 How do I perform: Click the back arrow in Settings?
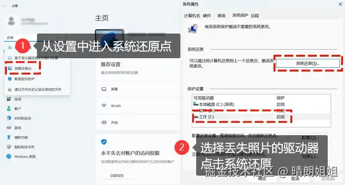5,6
